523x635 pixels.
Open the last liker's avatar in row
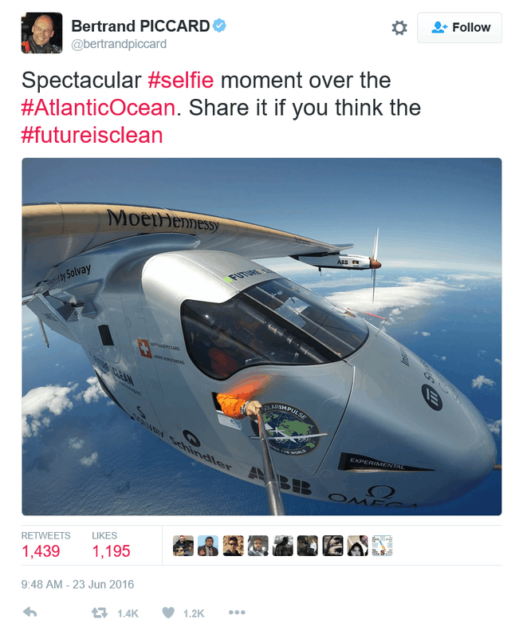382,546
